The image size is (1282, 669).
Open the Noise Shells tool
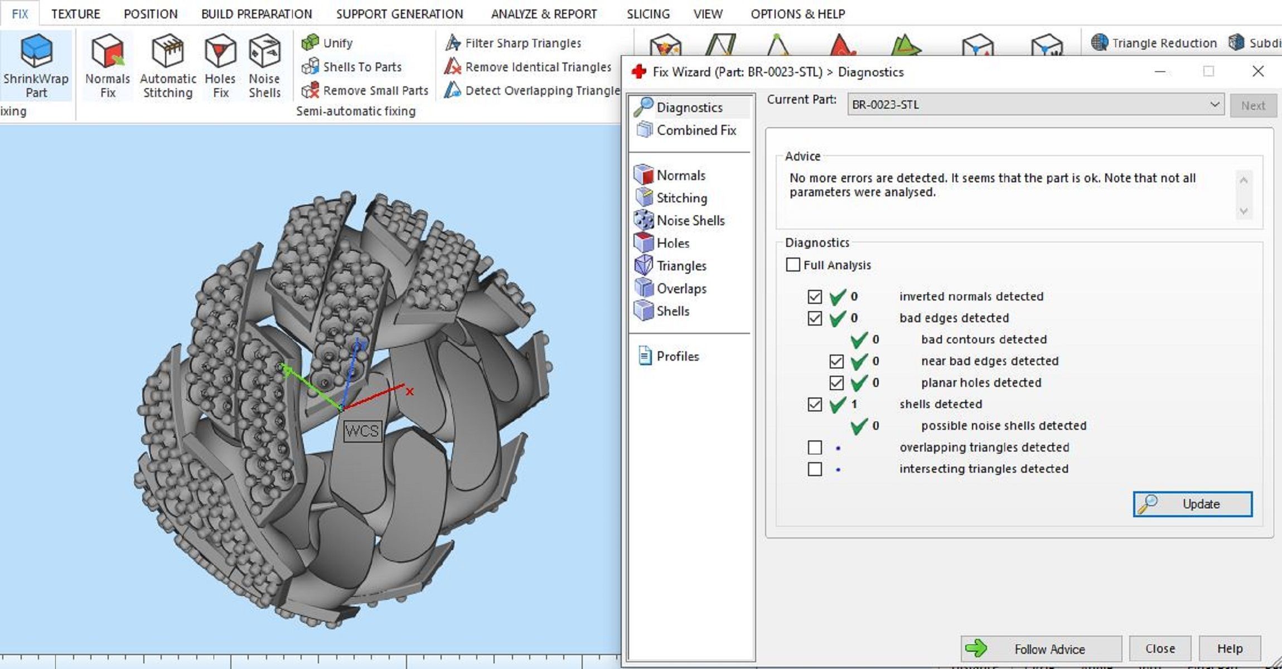[x=264, y=51]
